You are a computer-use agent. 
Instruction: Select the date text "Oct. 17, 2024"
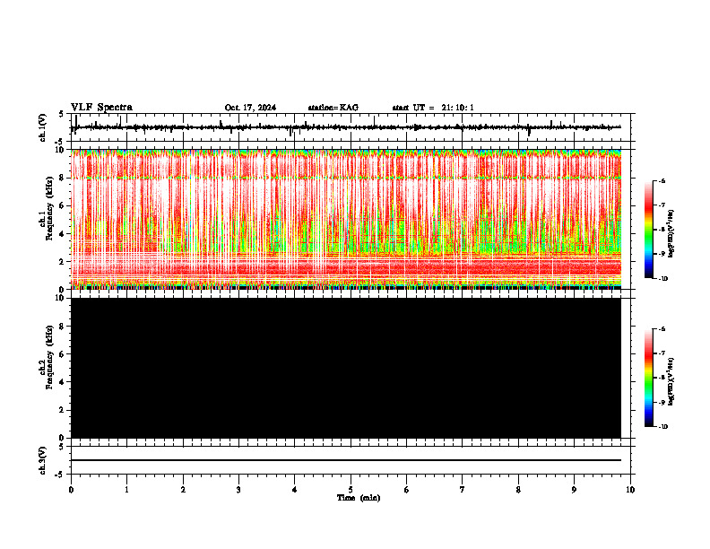pos(250,108)
